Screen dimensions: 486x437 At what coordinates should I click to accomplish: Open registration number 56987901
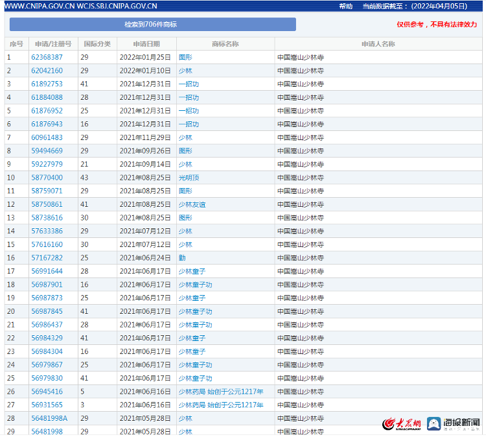click(x=47, y=285)
